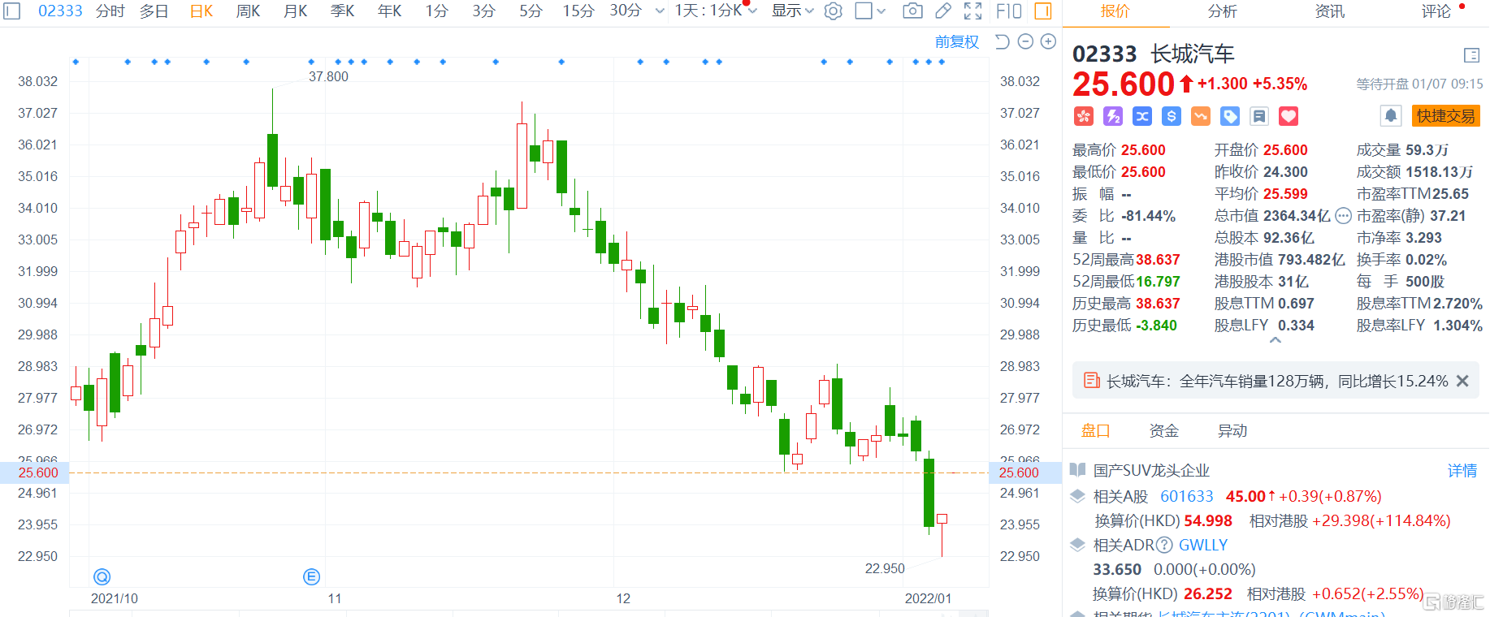Select the 盘口 order book tab
1490x617 pixels.
[x=1095, y=431]
